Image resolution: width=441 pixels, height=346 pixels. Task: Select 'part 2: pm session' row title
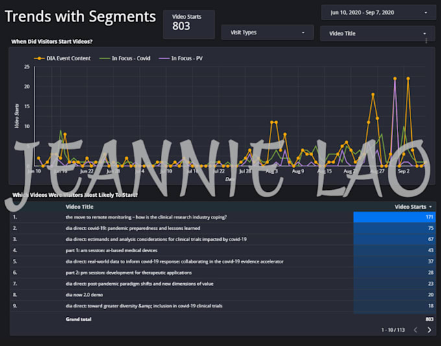click(x=129, y=273)
